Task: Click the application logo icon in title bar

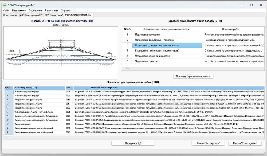Action: coord(5,5)
